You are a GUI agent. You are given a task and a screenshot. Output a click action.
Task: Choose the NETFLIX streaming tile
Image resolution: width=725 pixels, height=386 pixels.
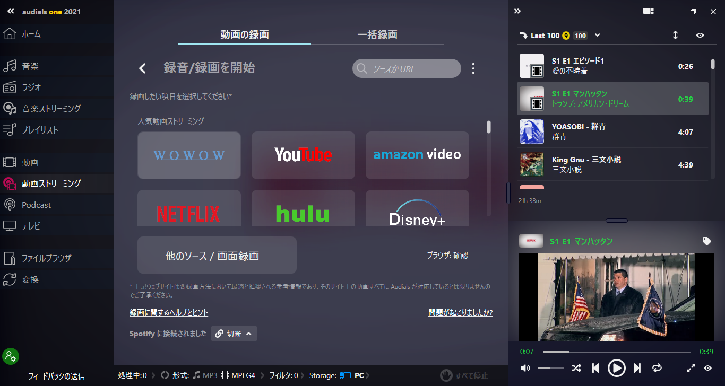189,208
